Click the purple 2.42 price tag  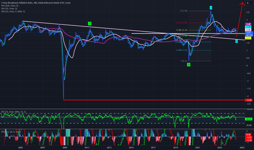point(248,24)
